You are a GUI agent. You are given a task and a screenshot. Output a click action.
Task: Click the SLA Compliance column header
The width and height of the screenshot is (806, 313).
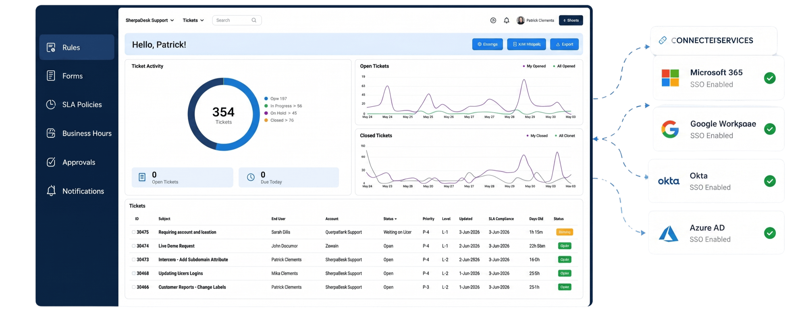point(501,219)
